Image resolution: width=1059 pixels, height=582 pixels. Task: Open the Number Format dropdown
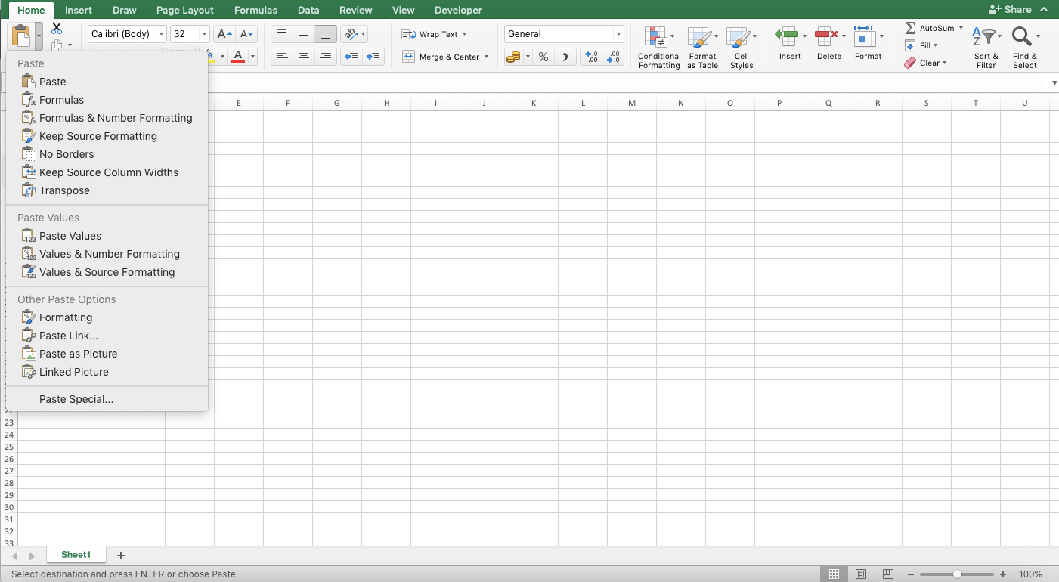pyautogui.click(x=563, y=33)
